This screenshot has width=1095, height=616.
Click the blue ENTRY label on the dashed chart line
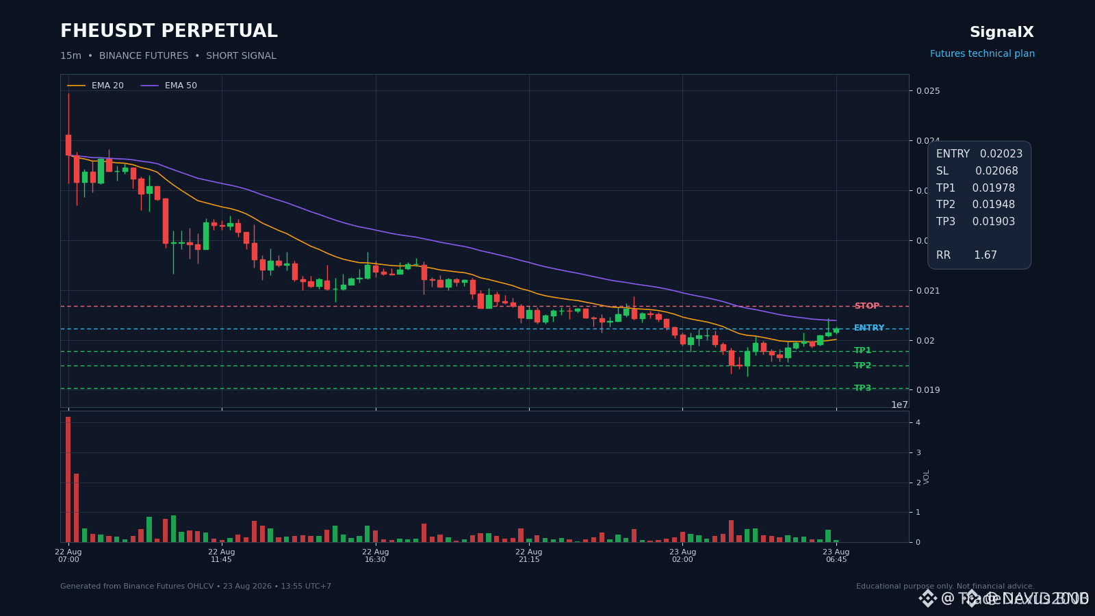coord(869,328)
